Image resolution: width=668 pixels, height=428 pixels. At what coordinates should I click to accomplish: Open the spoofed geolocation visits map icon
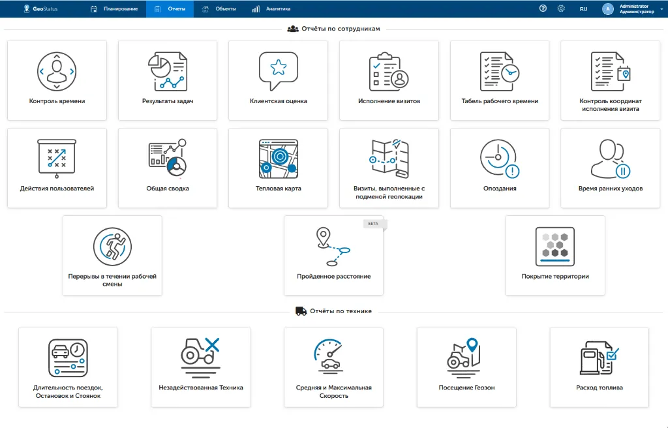(389, 159)
